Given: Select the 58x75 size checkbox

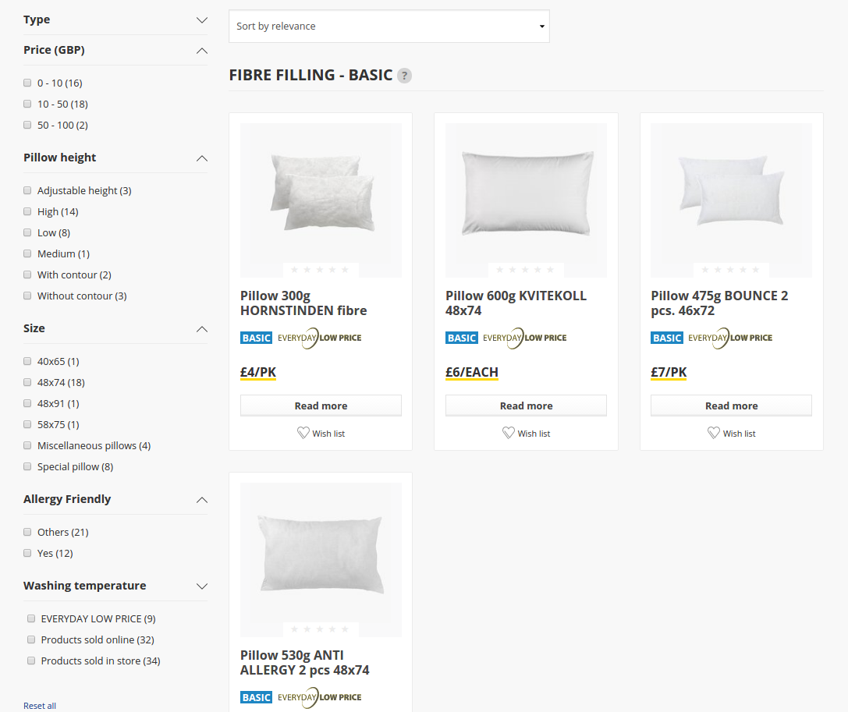Looking at the screenshot, I should pyautogui.click(x=27, y=424).
